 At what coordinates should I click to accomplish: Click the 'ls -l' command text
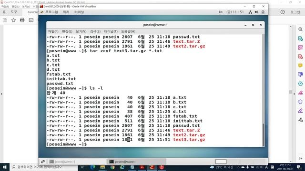96,88
